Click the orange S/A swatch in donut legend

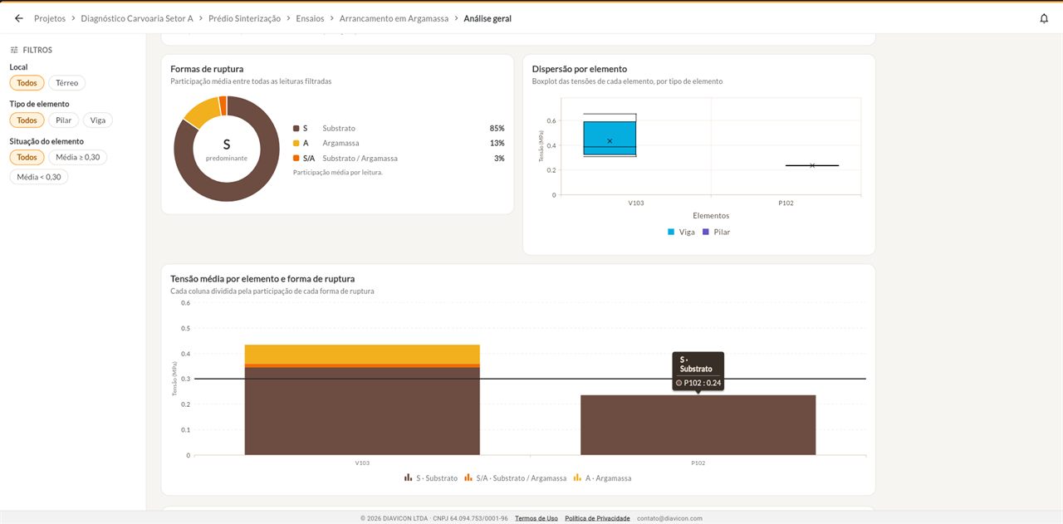[296, 159]
